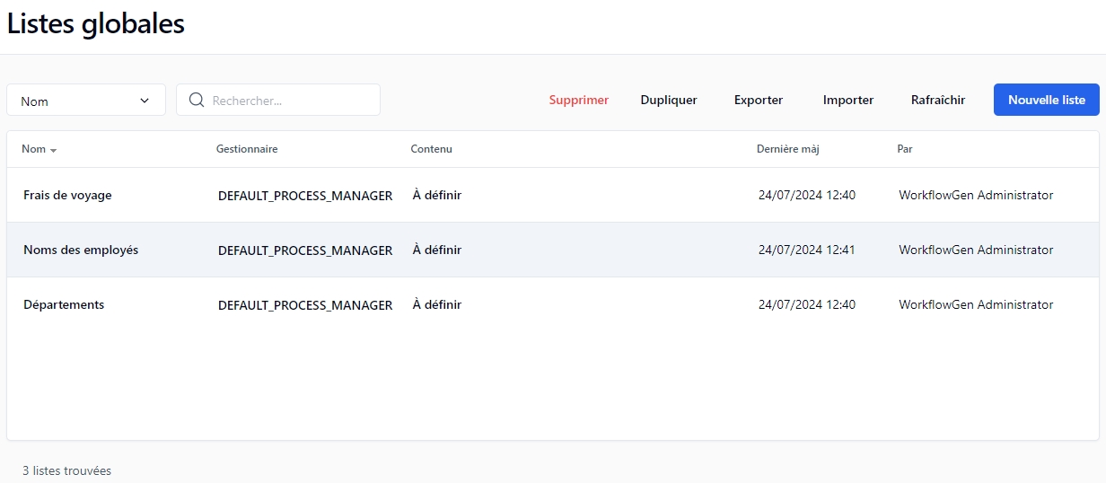Click the Noms des employés date cell
The image size is (1106, 483).
point(807,250)
